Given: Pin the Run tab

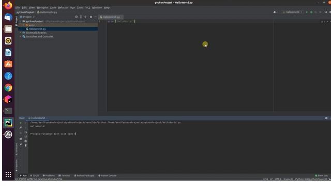Looking at the screenshot, I should (x=21, y=145).
